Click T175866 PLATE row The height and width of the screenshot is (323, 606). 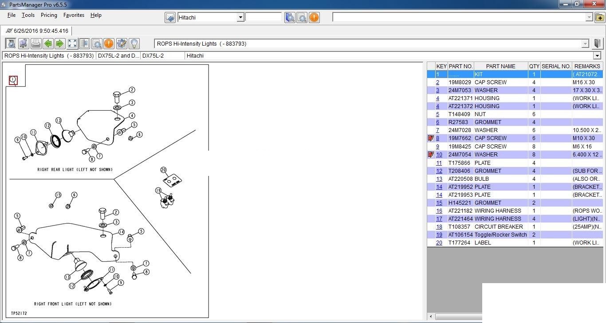pyautogui.click(x=515, y=163)
